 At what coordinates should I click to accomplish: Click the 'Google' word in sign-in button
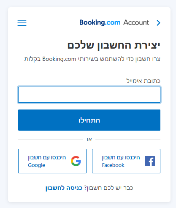36,165
